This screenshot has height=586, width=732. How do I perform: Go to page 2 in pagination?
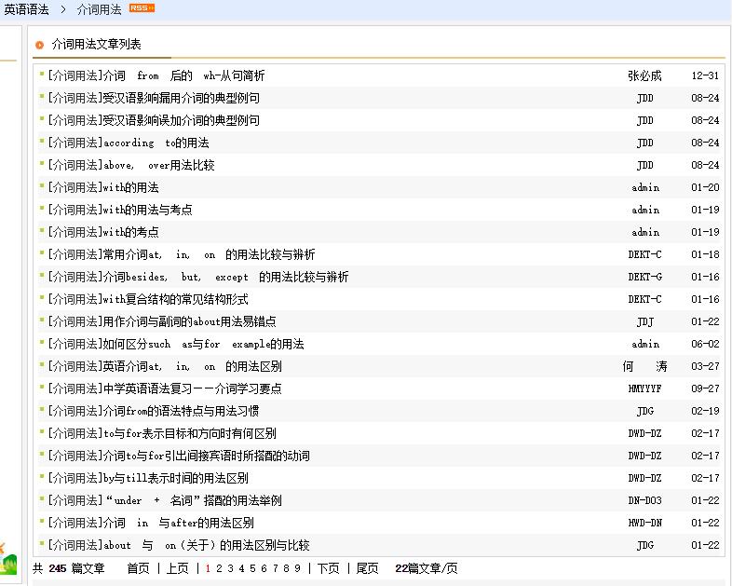(219, 568)
